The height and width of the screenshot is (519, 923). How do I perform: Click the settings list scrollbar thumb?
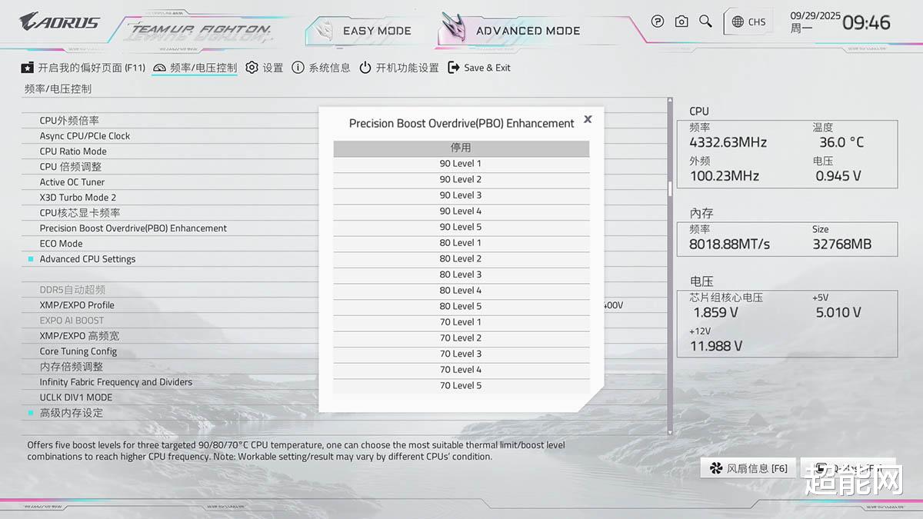(x=670, y=189)
